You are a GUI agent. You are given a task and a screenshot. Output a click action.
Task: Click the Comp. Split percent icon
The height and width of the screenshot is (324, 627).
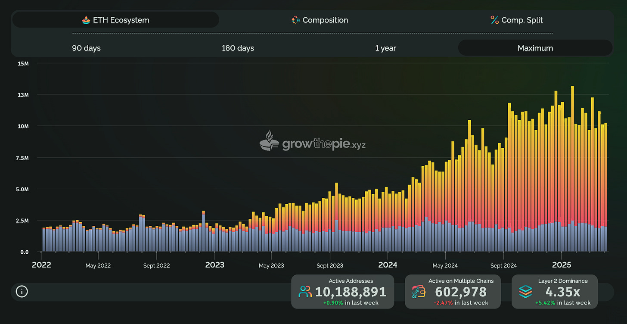pos(494,20)
